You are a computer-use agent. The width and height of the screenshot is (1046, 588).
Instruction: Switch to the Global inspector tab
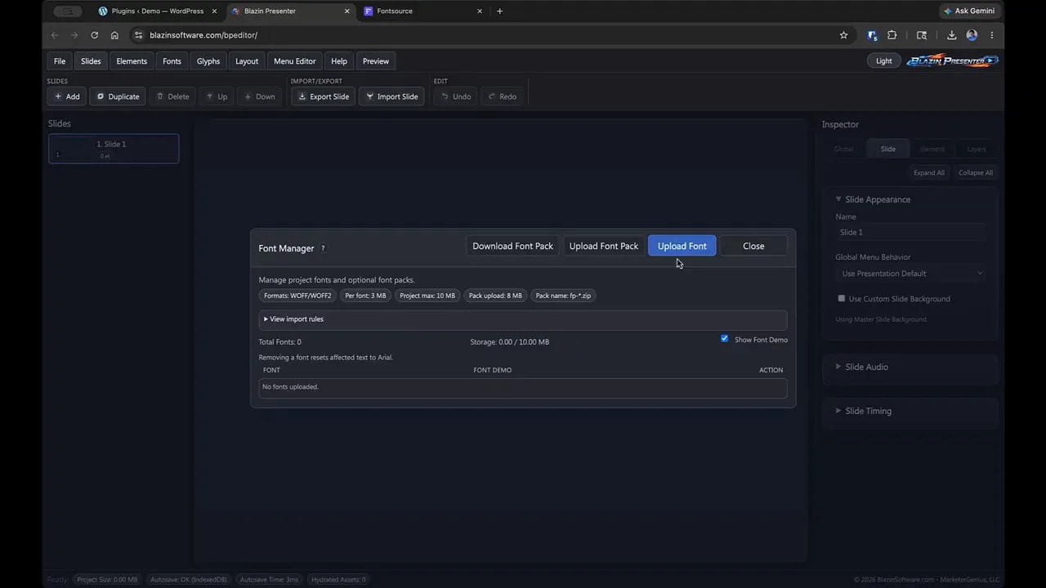tap(843, 149)
